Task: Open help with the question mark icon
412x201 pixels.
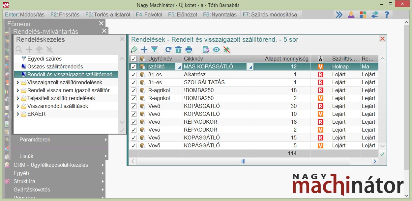Action: [x=387, y=14]
